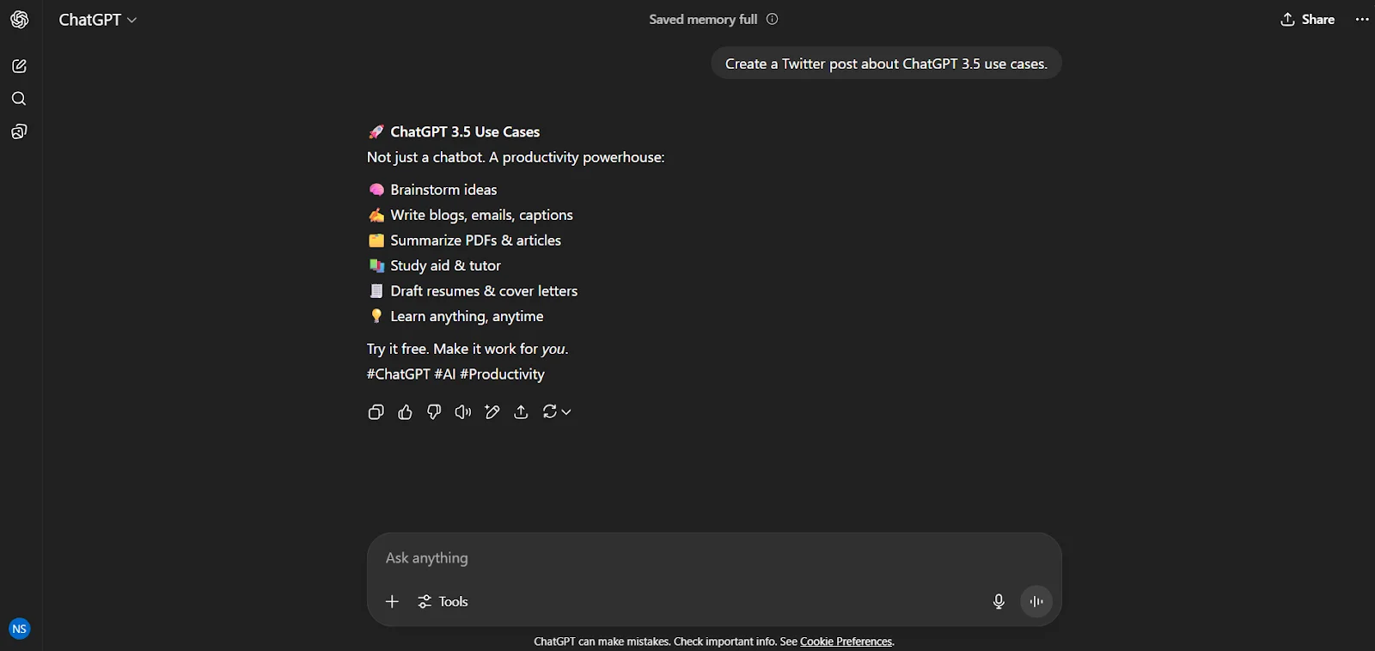Give the response a thumbs up
Viewport: 1375px width, 651px height.
[405, 412]
